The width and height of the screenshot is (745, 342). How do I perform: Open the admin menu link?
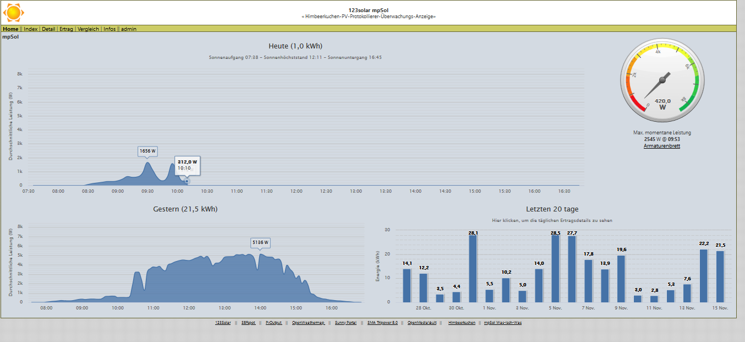pos(129,29)
